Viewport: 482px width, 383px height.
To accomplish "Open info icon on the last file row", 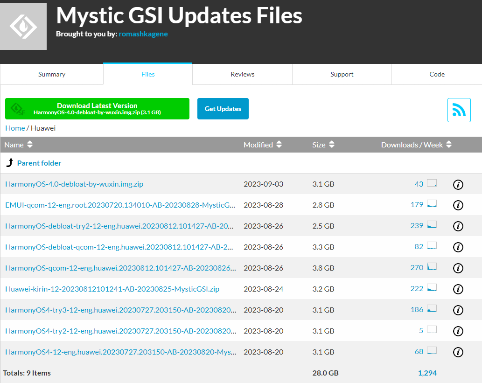I will [458, 352].
